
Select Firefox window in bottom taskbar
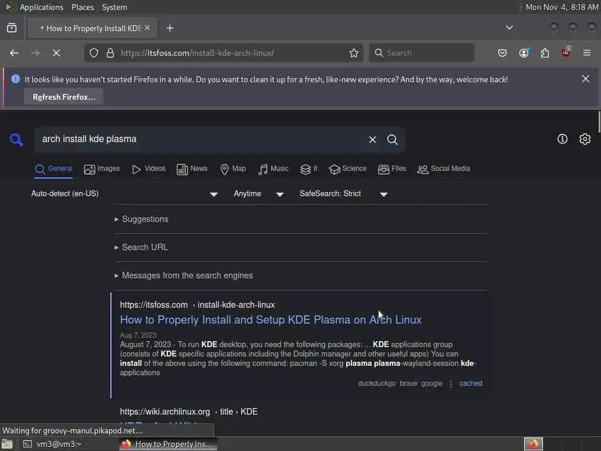click(168, 444)
